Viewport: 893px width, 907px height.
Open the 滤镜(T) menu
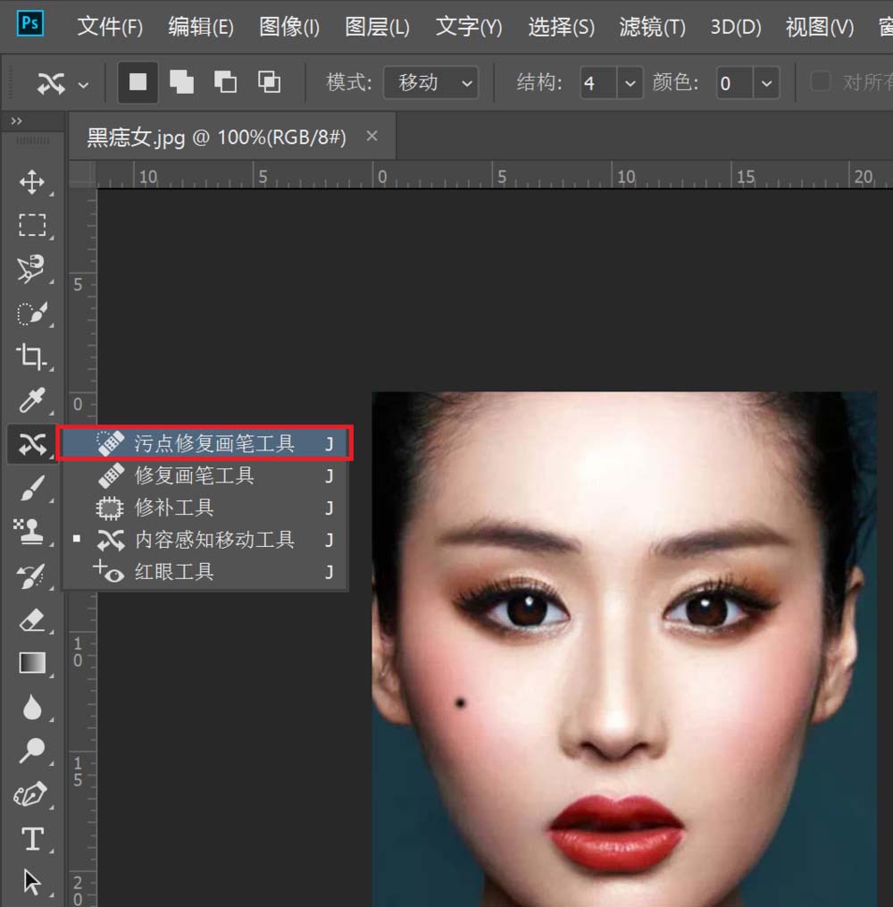(652, 27)
